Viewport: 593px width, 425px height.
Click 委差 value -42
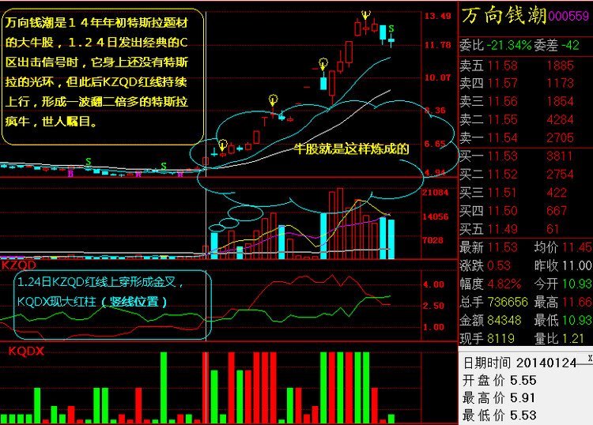click(570, 45)
